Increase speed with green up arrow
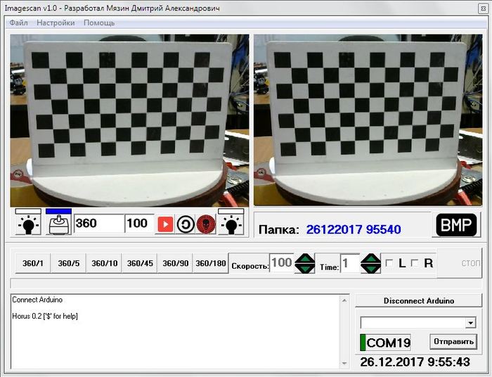This screenshot has height=377, width=492. click(305, 258)
